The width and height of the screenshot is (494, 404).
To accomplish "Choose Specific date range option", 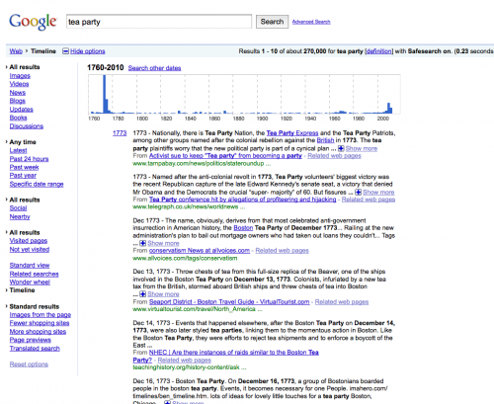I will (37, 184).
